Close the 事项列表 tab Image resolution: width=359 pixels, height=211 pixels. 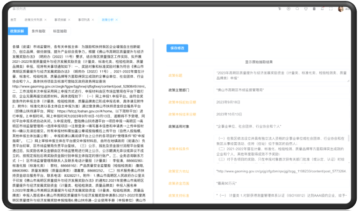(93, 20)
